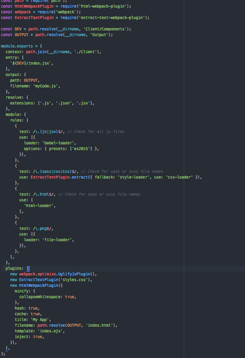This screenshot has height=358, width=245.
Task: Click the path: OUTPUT line
Action: point(25,80)
